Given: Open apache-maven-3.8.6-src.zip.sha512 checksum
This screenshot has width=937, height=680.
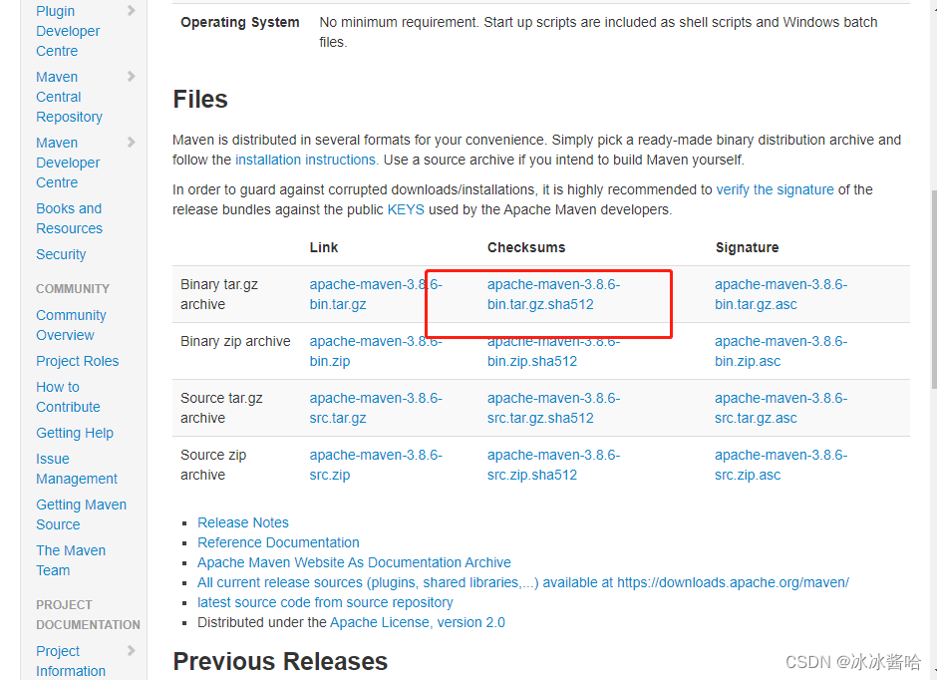Looking at the screenshot, I should [x=553, y=465].
